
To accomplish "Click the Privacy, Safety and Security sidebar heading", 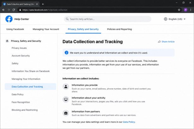I will click(26, 41).
